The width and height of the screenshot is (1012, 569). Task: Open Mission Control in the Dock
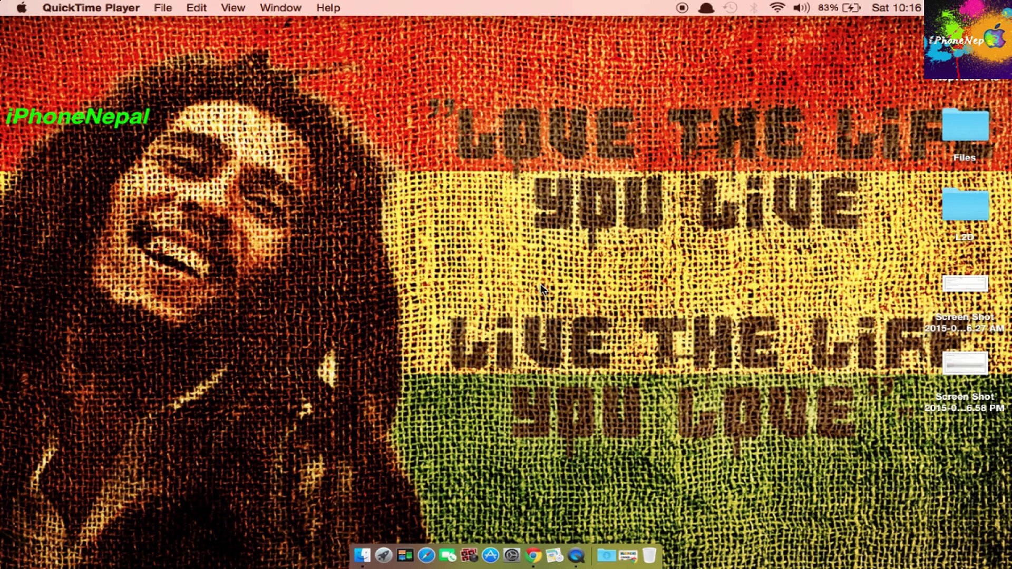pyautogui.click(x=405, y=555)
